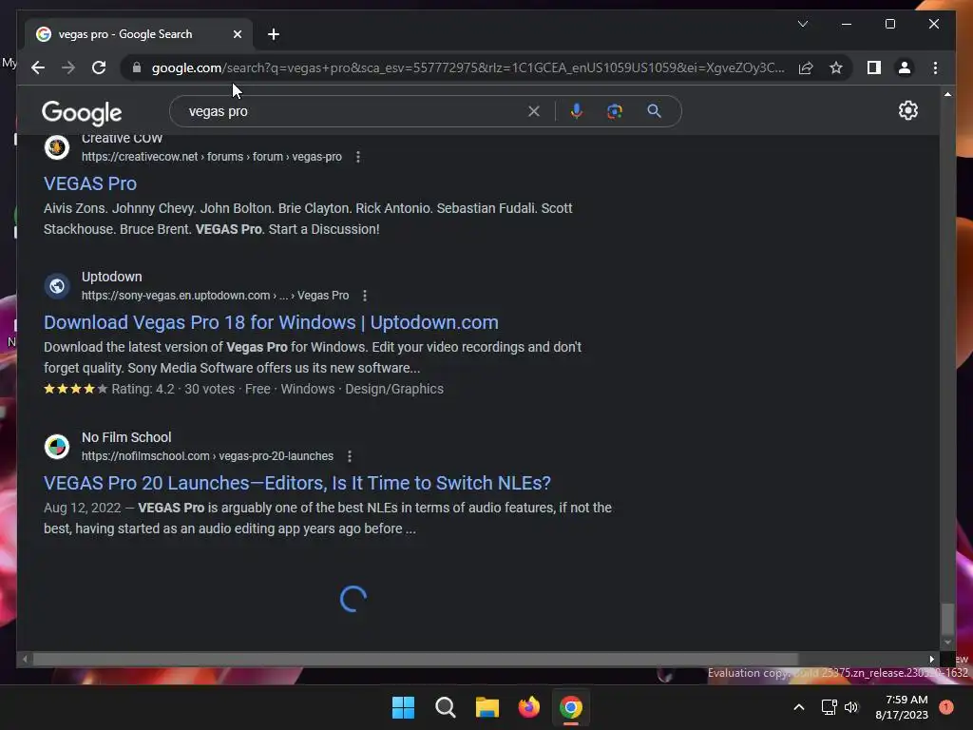Select the vegas pro Google Search tab
This screenshot has width=973, height=730.
139,34
